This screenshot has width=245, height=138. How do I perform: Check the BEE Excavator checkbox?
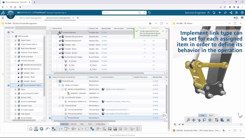(8, 36)
